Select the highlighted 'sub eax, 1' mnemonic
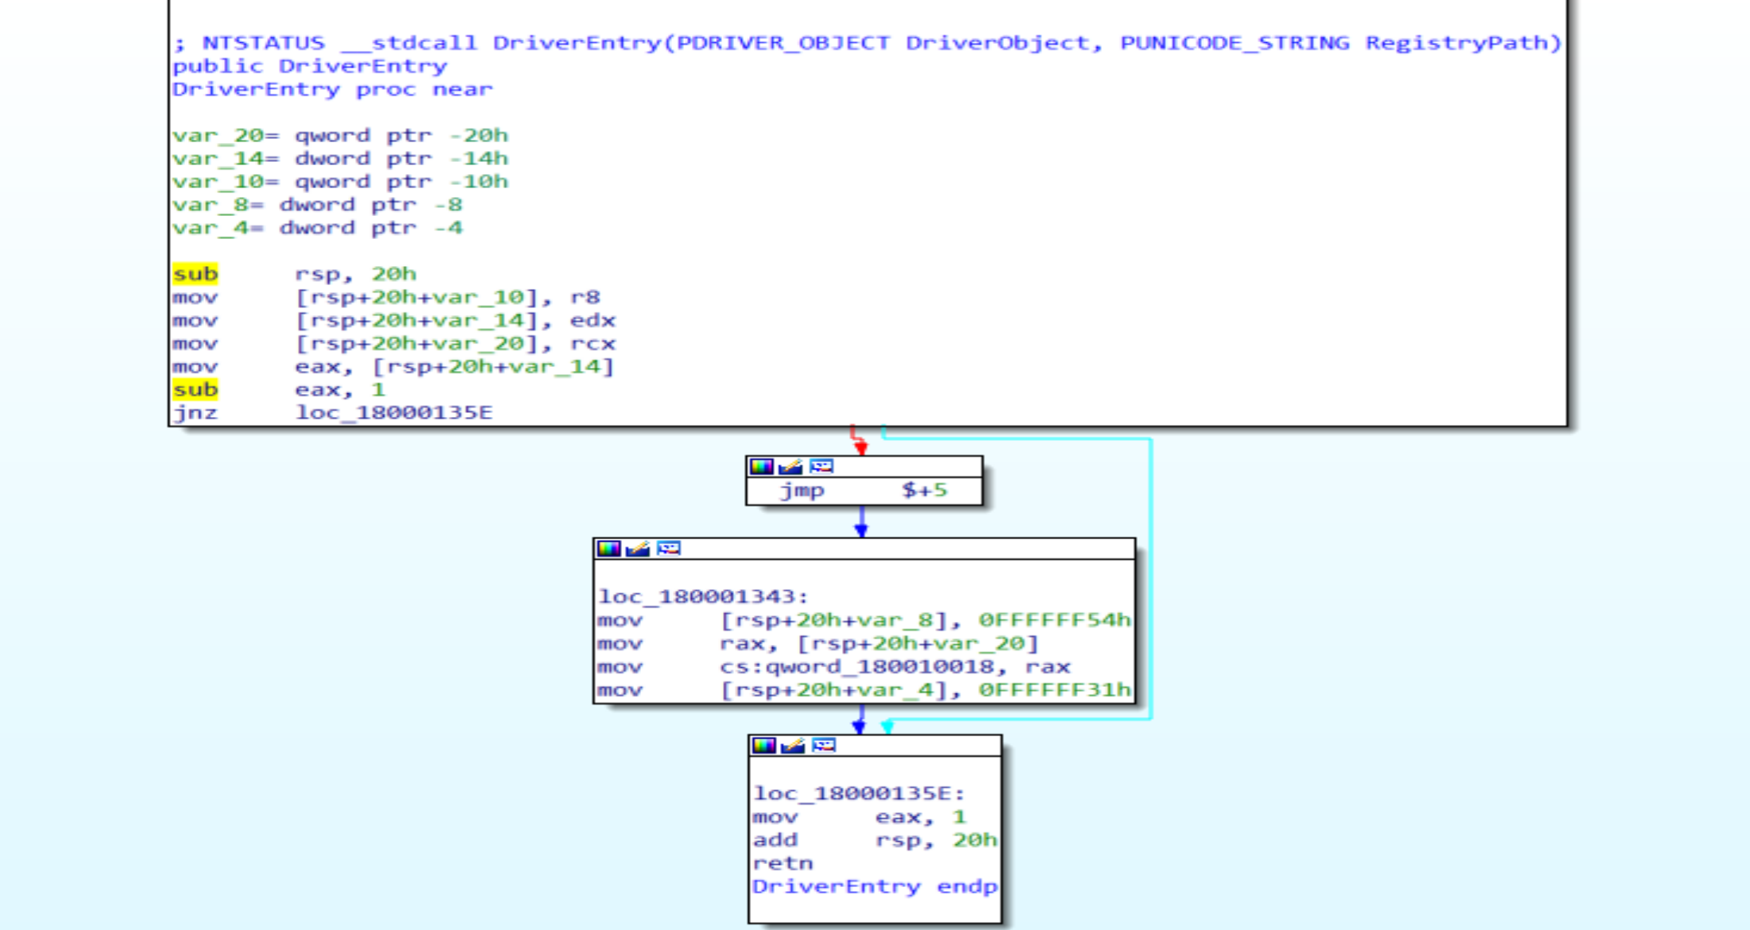 coord(195,390)
